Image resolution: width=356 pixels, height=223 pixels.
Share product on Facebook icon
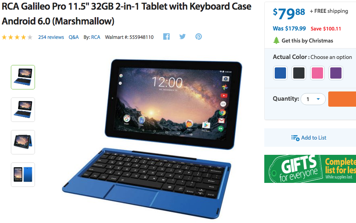[167, 36]
